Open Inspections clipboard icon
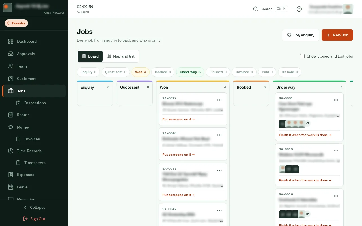Screen dimensions: 362x226 click(x=18, y=103)
